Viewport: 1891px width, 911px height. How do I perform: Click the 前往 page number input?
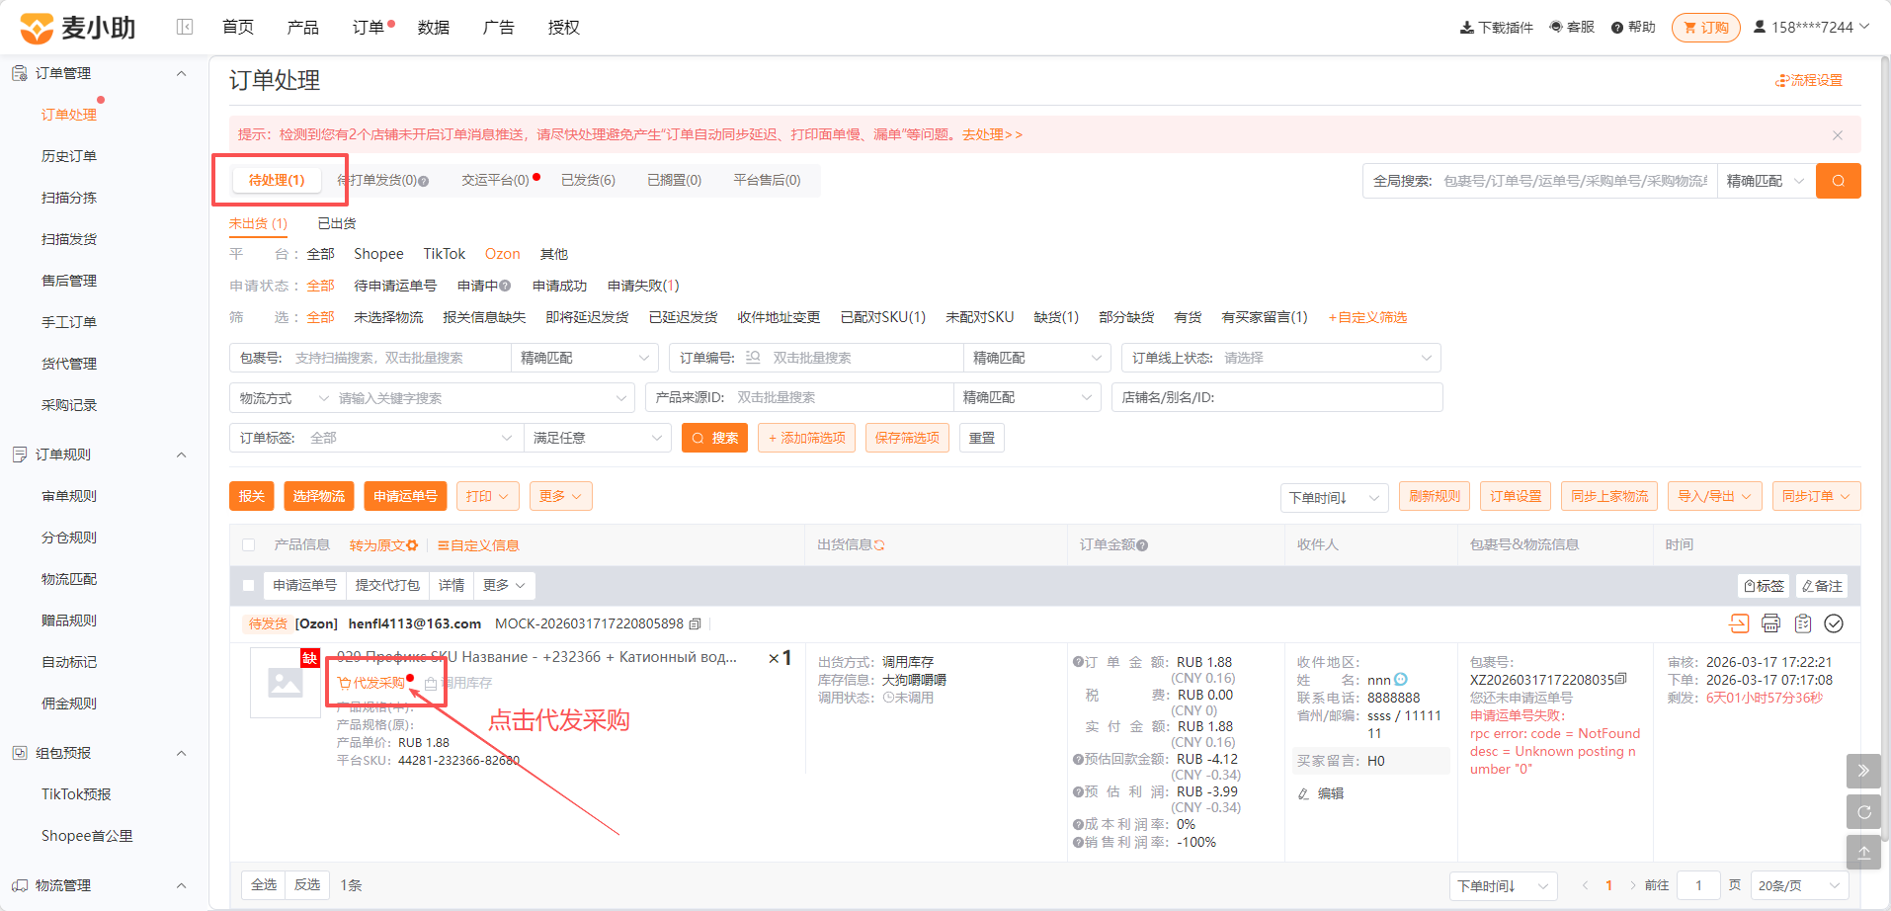tap(1699, 885)
